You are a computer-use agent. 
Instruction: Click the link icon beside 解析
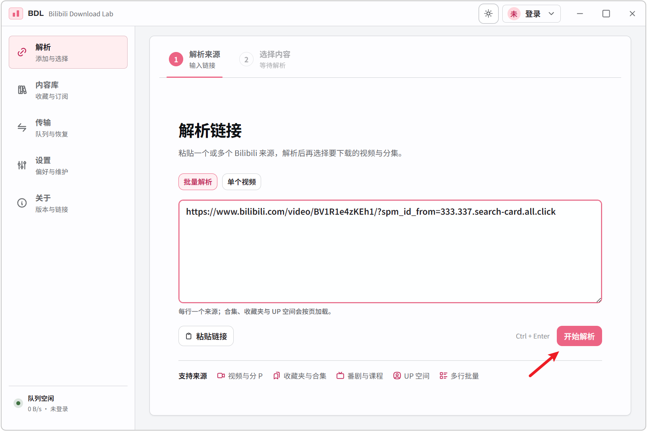pyautogui.click(x=22, y=52)
